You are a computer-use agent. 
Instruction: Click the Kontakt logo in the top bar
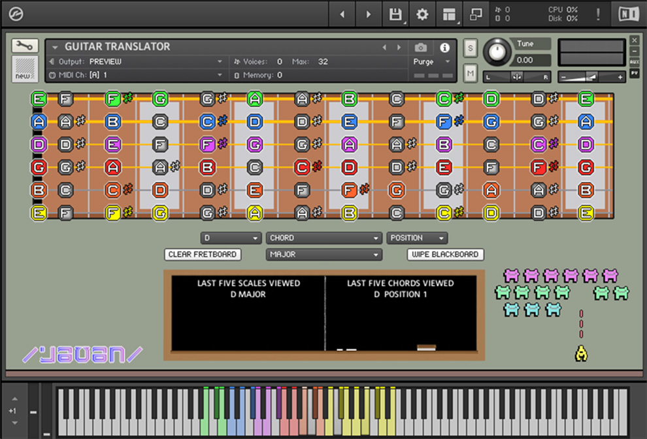point(16,14)
